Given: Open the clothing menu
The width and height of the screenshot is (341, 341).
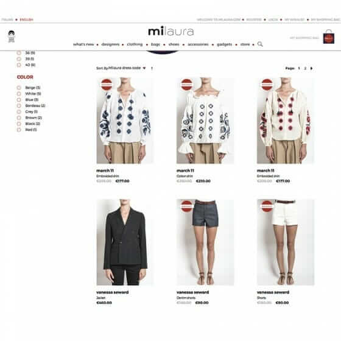Looking at the screenshot, I should 135,44.
